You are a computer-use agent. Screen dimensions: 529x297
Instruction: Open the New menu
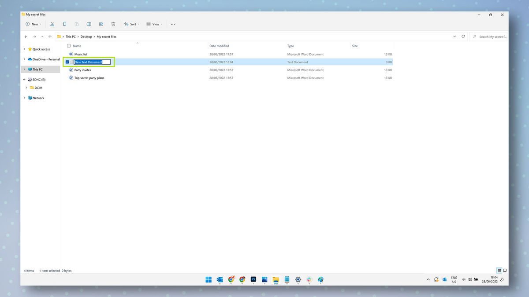click(x=33, y=24)
